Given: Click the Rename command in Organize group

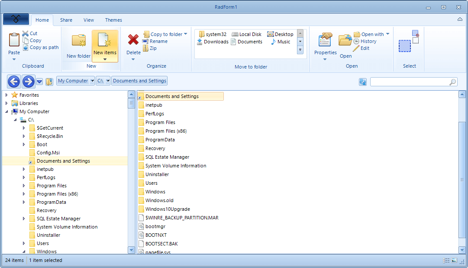Looking at the screenshot, I should click(x=156, y=40).
